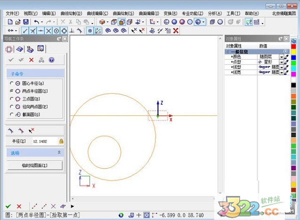Open the 曲线绘制 menu

coord(70,13)
